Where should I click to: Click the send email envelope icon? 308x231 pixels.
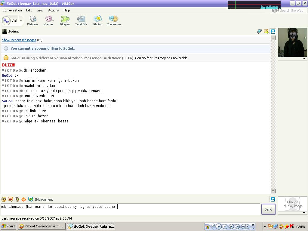pos(266,31)
